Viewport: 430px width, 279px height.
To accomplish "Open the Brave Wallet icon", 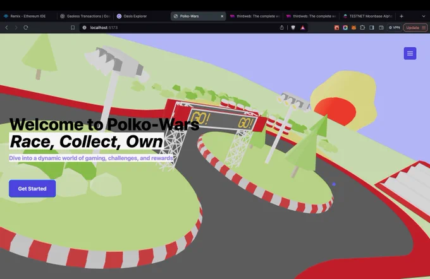I will pyautogui.click(x=381, y=28).
